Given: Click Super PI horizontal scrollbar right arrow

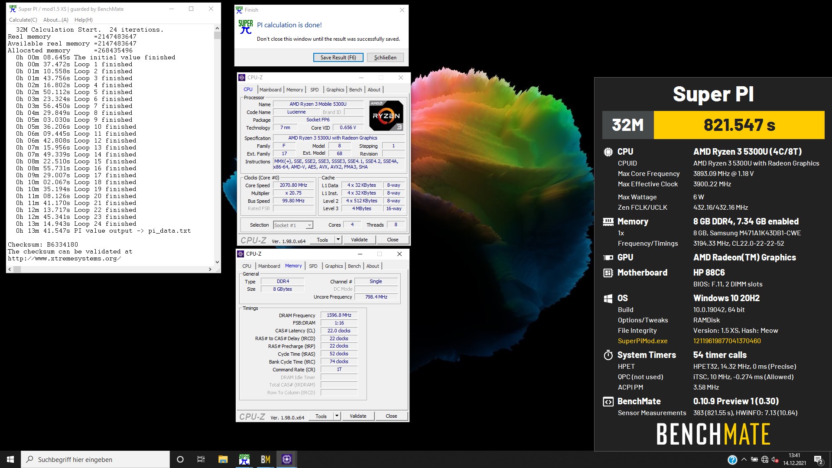Looking at the screenshot, I should click(x=210, y=270).
